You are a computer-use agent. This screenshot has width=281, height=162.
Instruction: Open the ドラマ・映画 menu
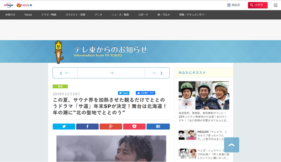coord(49,14)
